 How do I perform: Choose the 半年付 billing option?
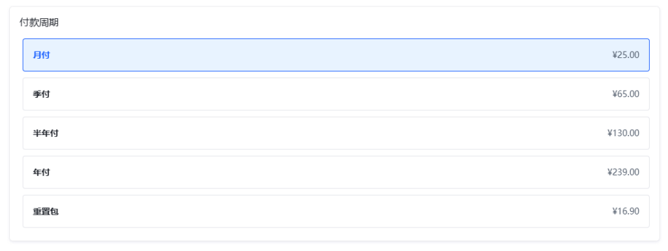pyautogui.click(x=336, y=133)
